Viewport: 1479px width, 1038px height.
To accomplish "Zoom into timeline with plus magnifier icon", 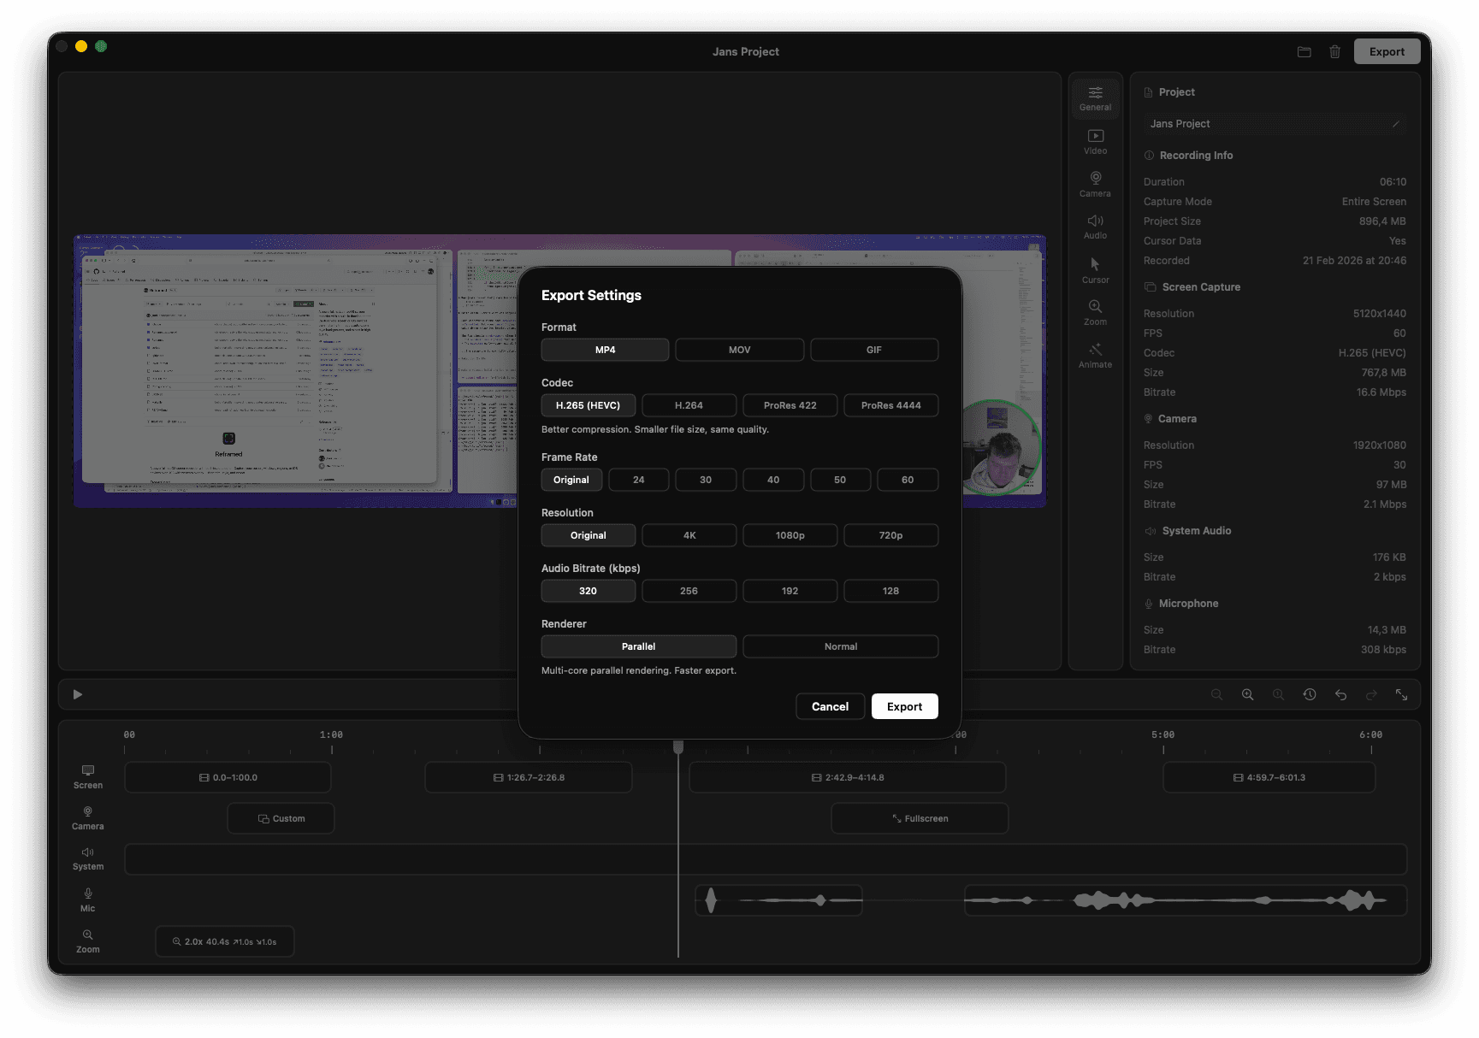I will point(1248,694).
